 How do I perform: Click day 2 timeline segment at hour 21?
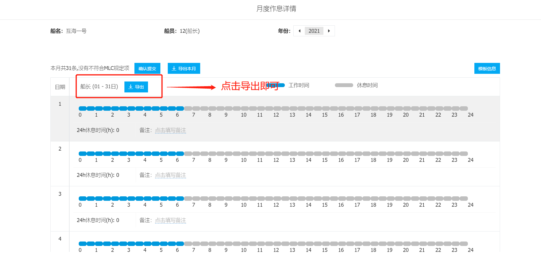423,154
